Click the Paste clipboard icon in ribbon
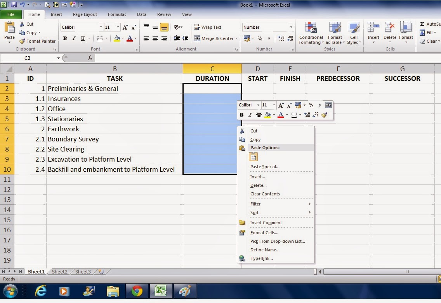 (10, 28)
